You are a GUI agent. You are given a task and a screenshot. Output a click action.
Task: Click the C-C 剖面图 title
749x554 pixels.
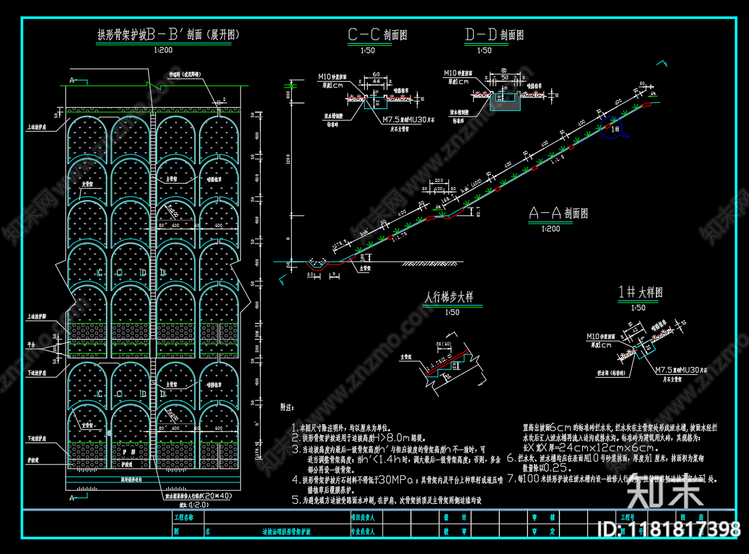tap(377, 35)
